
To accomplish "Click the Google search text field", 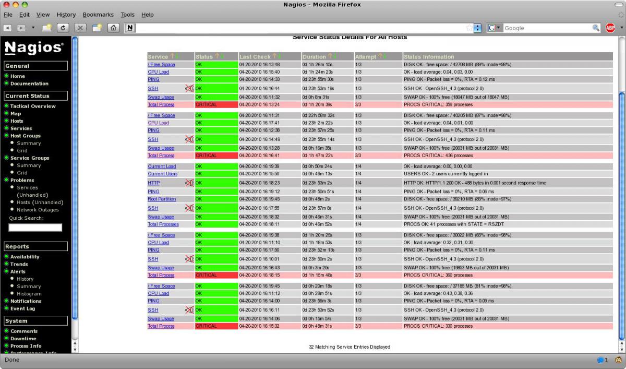I will [x=547, y=28].
